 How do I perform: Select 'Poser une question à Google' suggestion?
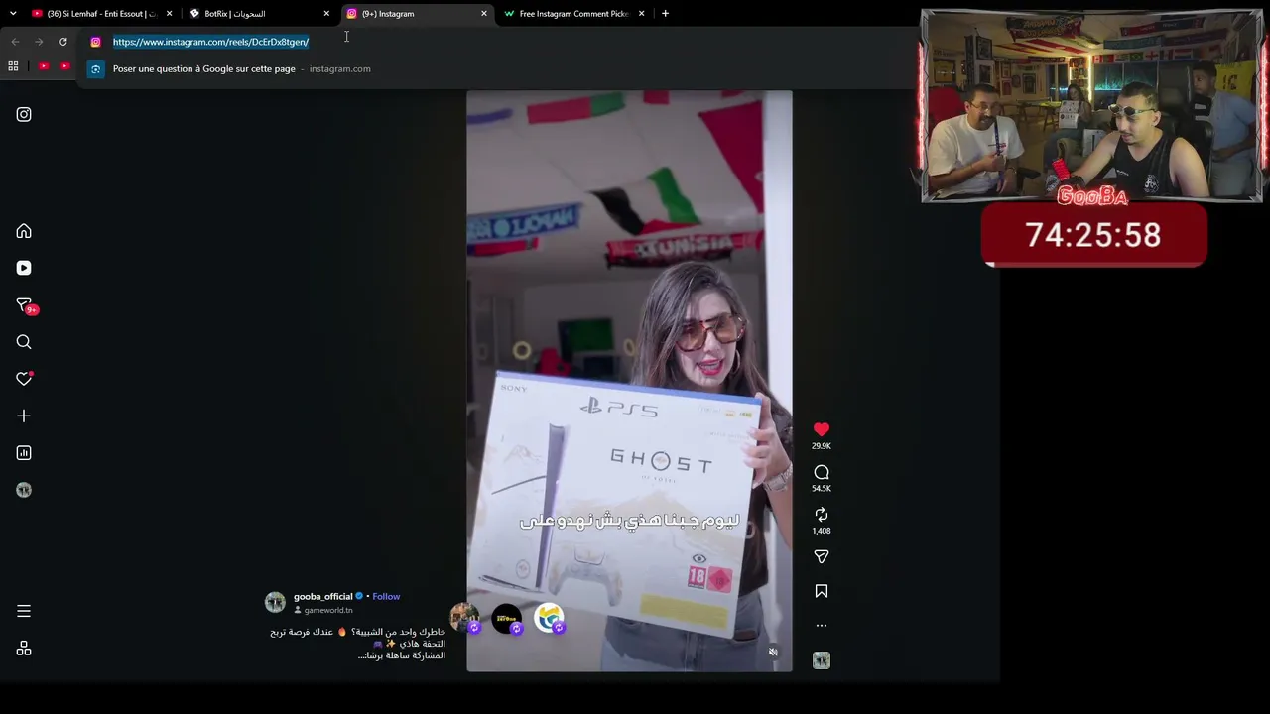(x=496, y=68)
